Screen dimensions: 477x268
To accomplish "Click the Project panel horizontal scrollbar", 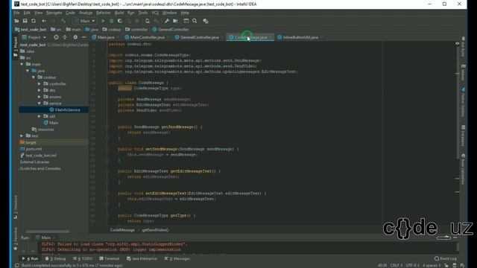I will click(x=48, y=232).
